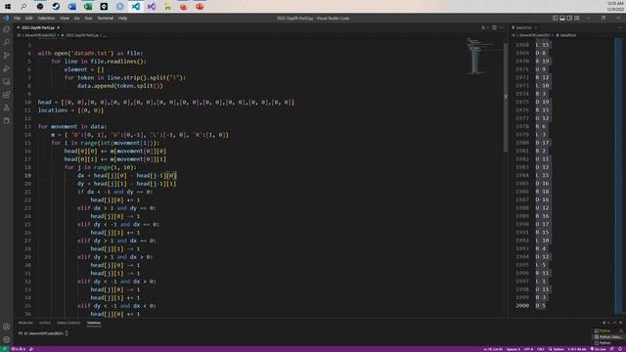
Task: Toggle the bottom panel visibility
Action: [562, 18]
